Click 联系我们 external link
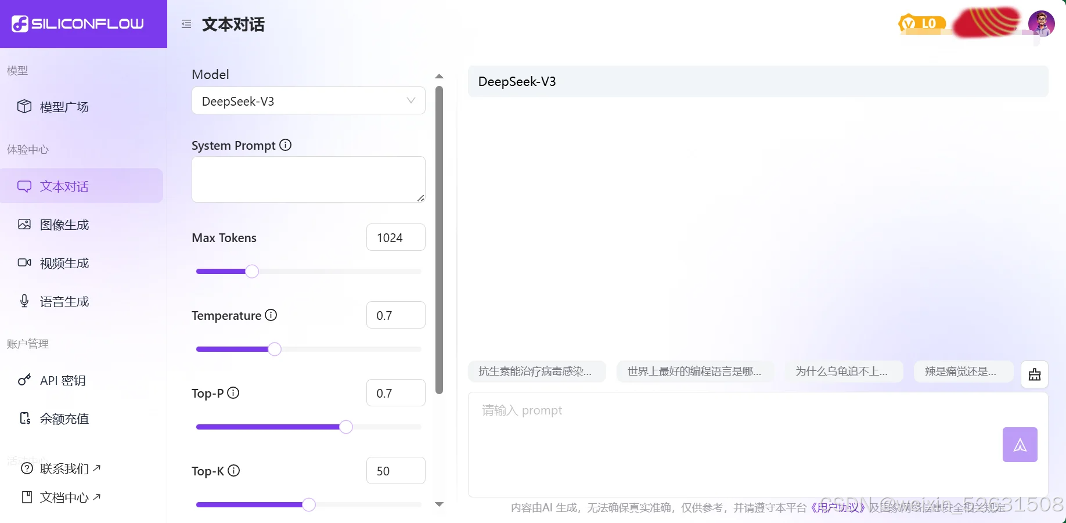Screen dimensions: 1066x523 point(61,468)
